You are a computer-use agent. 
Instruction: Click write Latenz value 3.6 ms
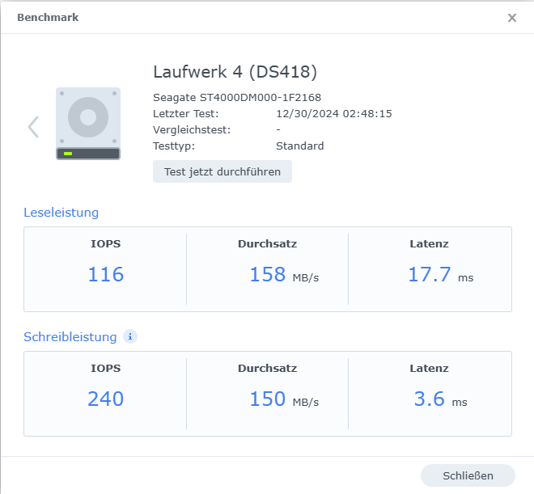coord(440,399)
